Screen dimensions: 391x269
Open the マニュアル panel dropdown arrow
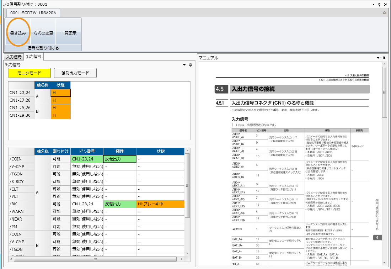(378, 58)
